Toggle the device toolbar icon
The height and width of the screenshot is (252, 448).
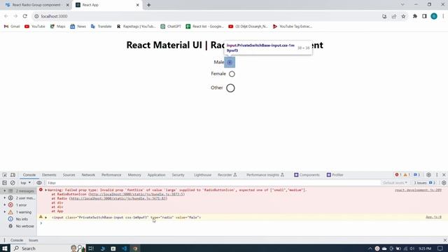click(13, 175)
